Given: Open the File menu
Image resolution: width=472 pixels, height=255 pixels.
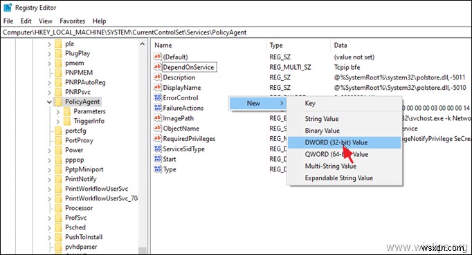Looking at the screenshot, I should tap(8, 21).
